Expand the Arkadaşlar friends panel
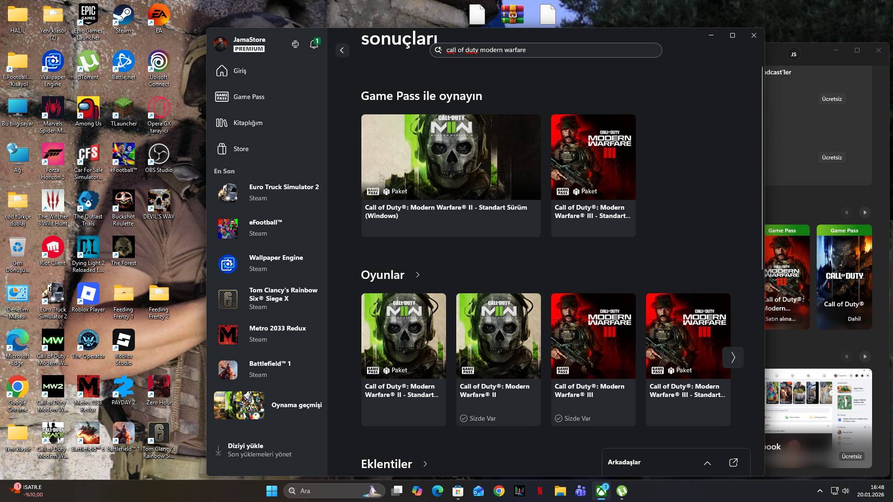The image size is (893, 502). click(707, 463)
